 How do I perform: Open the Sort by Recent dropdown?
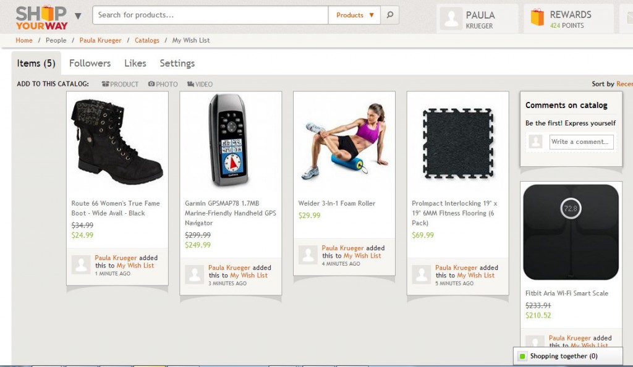click(x=624, y=84)
